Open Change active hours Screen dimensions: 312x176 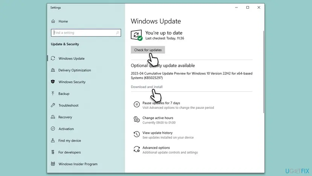(158, 118)
